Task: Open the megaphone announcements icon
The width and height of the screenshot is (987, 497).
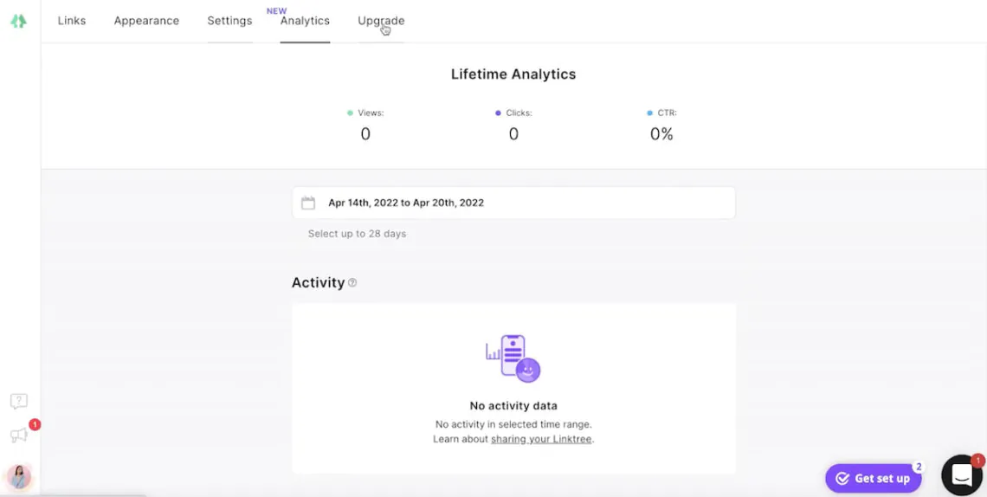Action: tap(19, 435)
